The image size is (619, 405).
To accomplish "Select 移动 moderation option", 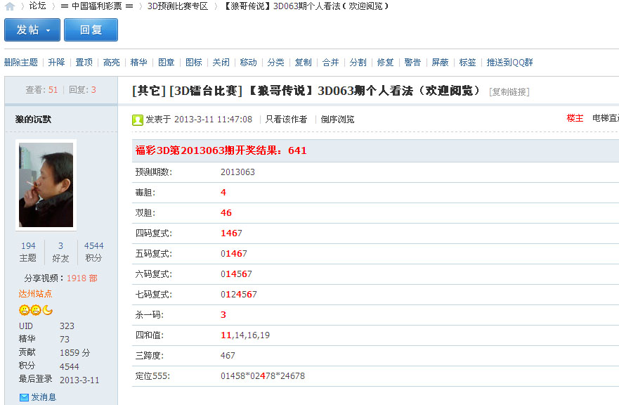I will 248,62.
